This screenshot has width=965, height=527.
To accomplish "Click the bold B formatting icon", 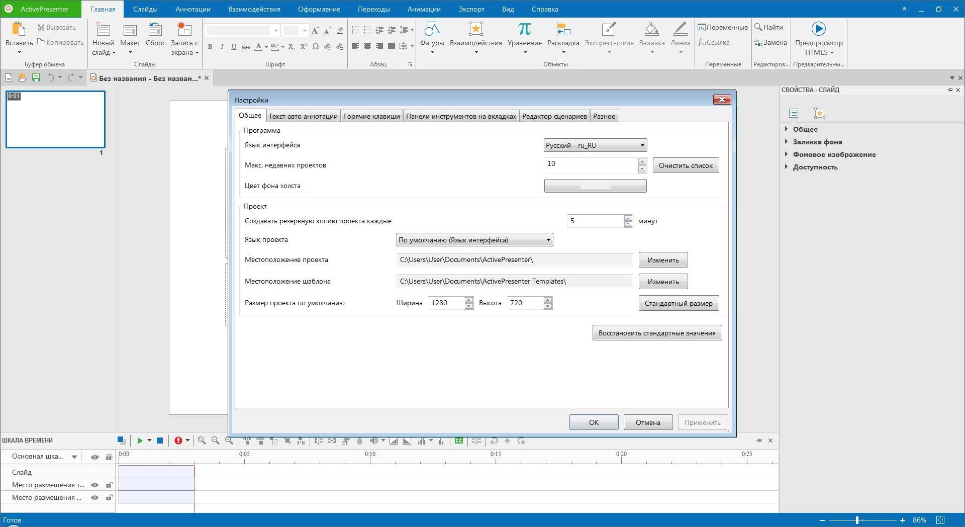I will pyautogui.click(x=210, y=47).
